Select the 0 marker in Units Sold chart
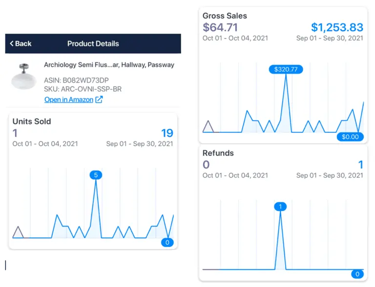Screen dimensions: 375x287 pyautogui.click(x=167, y=242)
